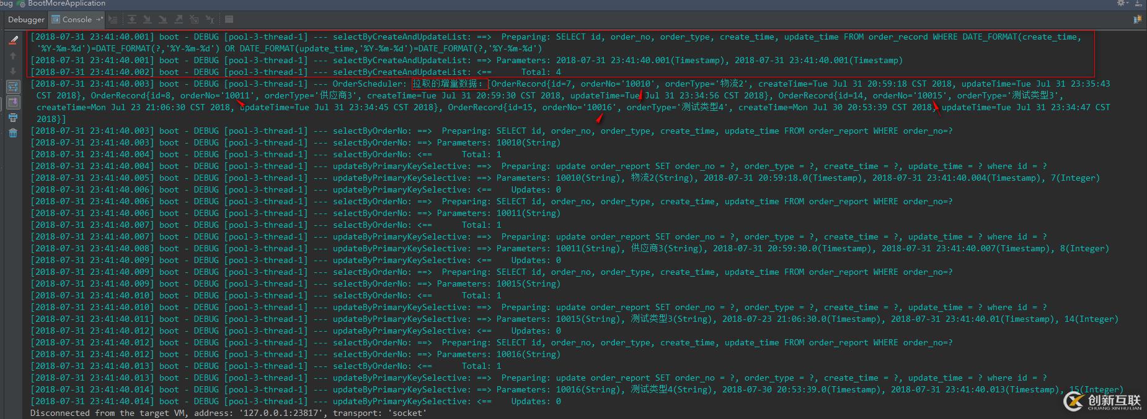The image size is (1147, 419).
Task: Click line 'Parameters: 10010(String)'
Action: pos(295,142)
